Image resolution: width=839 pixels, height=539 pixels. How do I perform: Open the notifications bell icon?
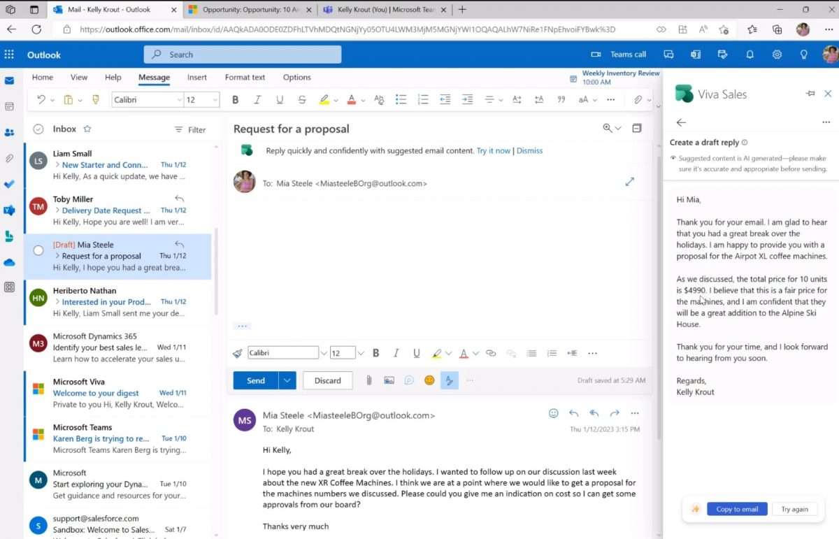click(x=750, y=55)
